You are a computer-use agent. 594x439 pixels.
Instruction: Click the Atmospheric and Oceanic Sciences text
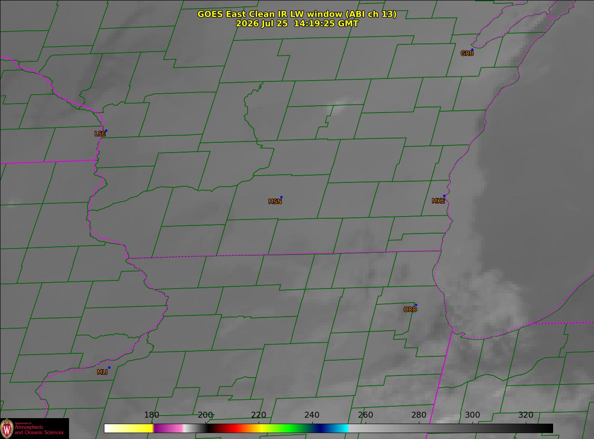(39, 430)
